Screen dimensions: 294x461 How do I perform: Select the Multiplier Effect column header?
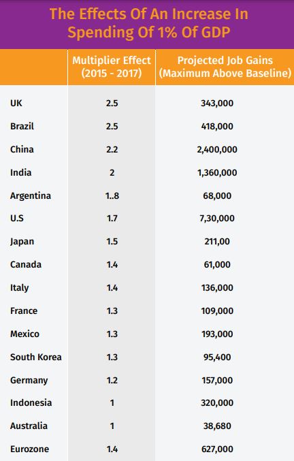[x=112, y=67]
